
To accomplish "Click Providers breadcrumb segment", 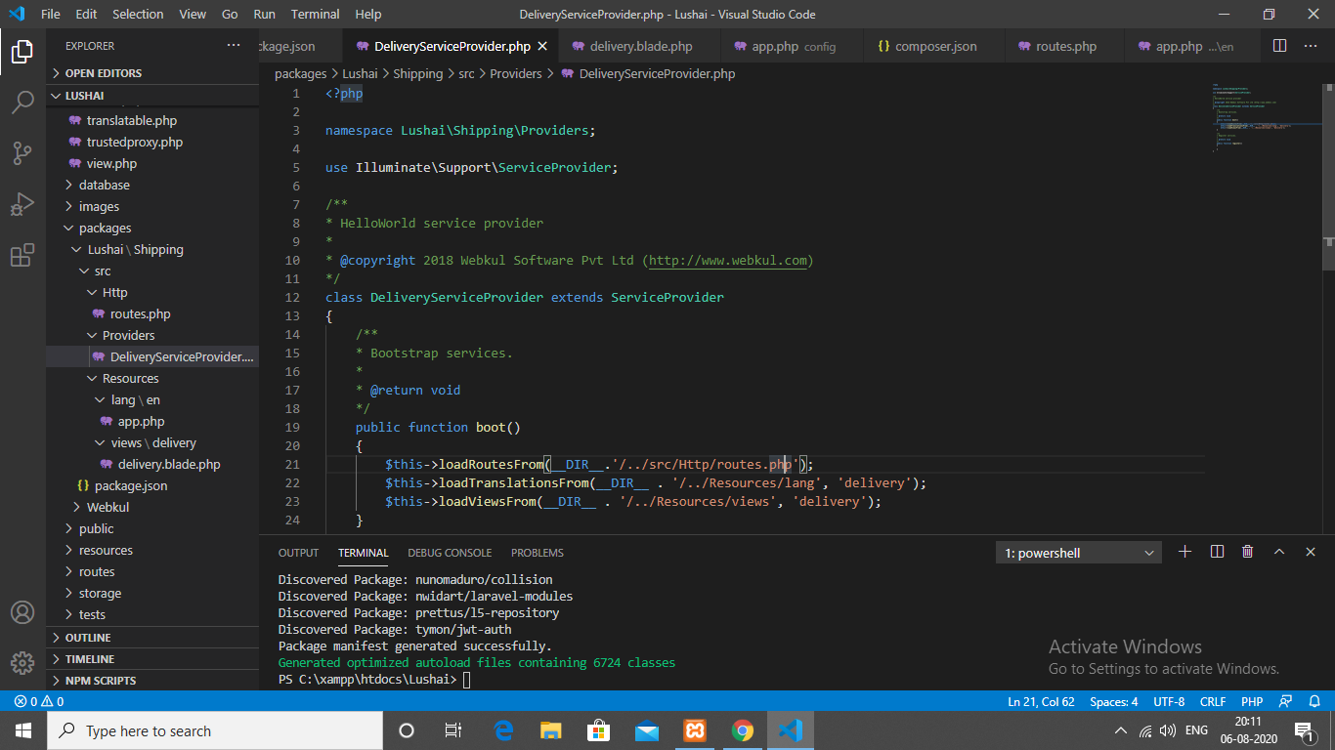I will 515,73.
